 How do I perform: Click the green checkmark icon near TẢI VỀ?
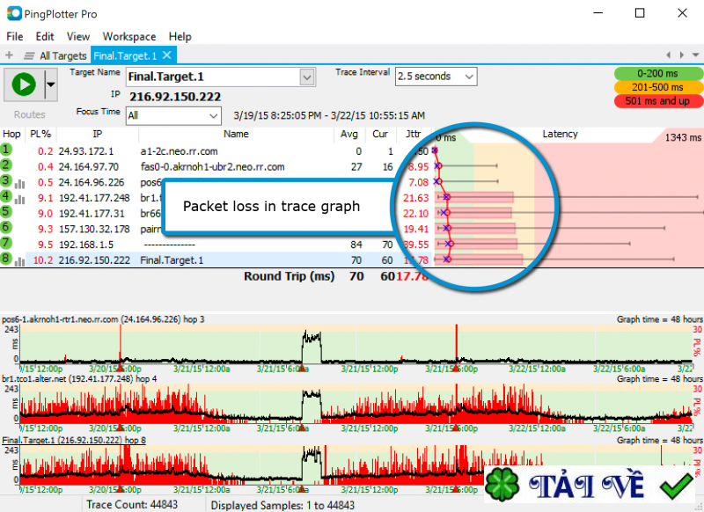pos(676,484)
